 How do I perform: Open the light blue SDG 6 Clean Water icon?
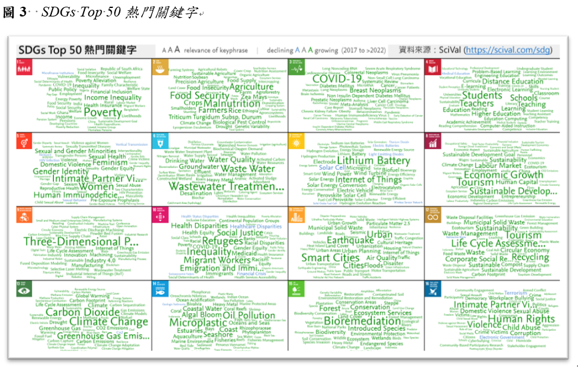[x=160, y=141]
